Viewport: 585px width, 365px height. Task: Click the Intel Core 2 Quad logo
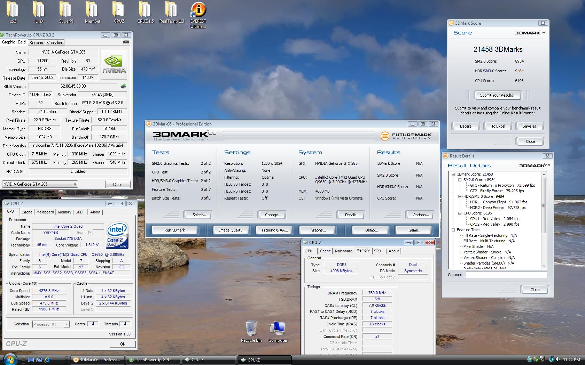(117, 236)
